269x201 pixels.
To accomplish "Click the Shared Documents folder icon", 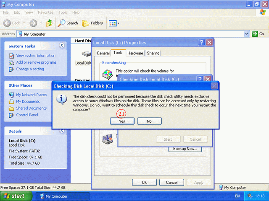I will point(11,108).
